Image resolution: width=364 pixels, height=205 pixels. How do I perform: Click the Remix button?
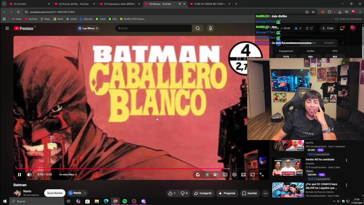pos(75,193)
